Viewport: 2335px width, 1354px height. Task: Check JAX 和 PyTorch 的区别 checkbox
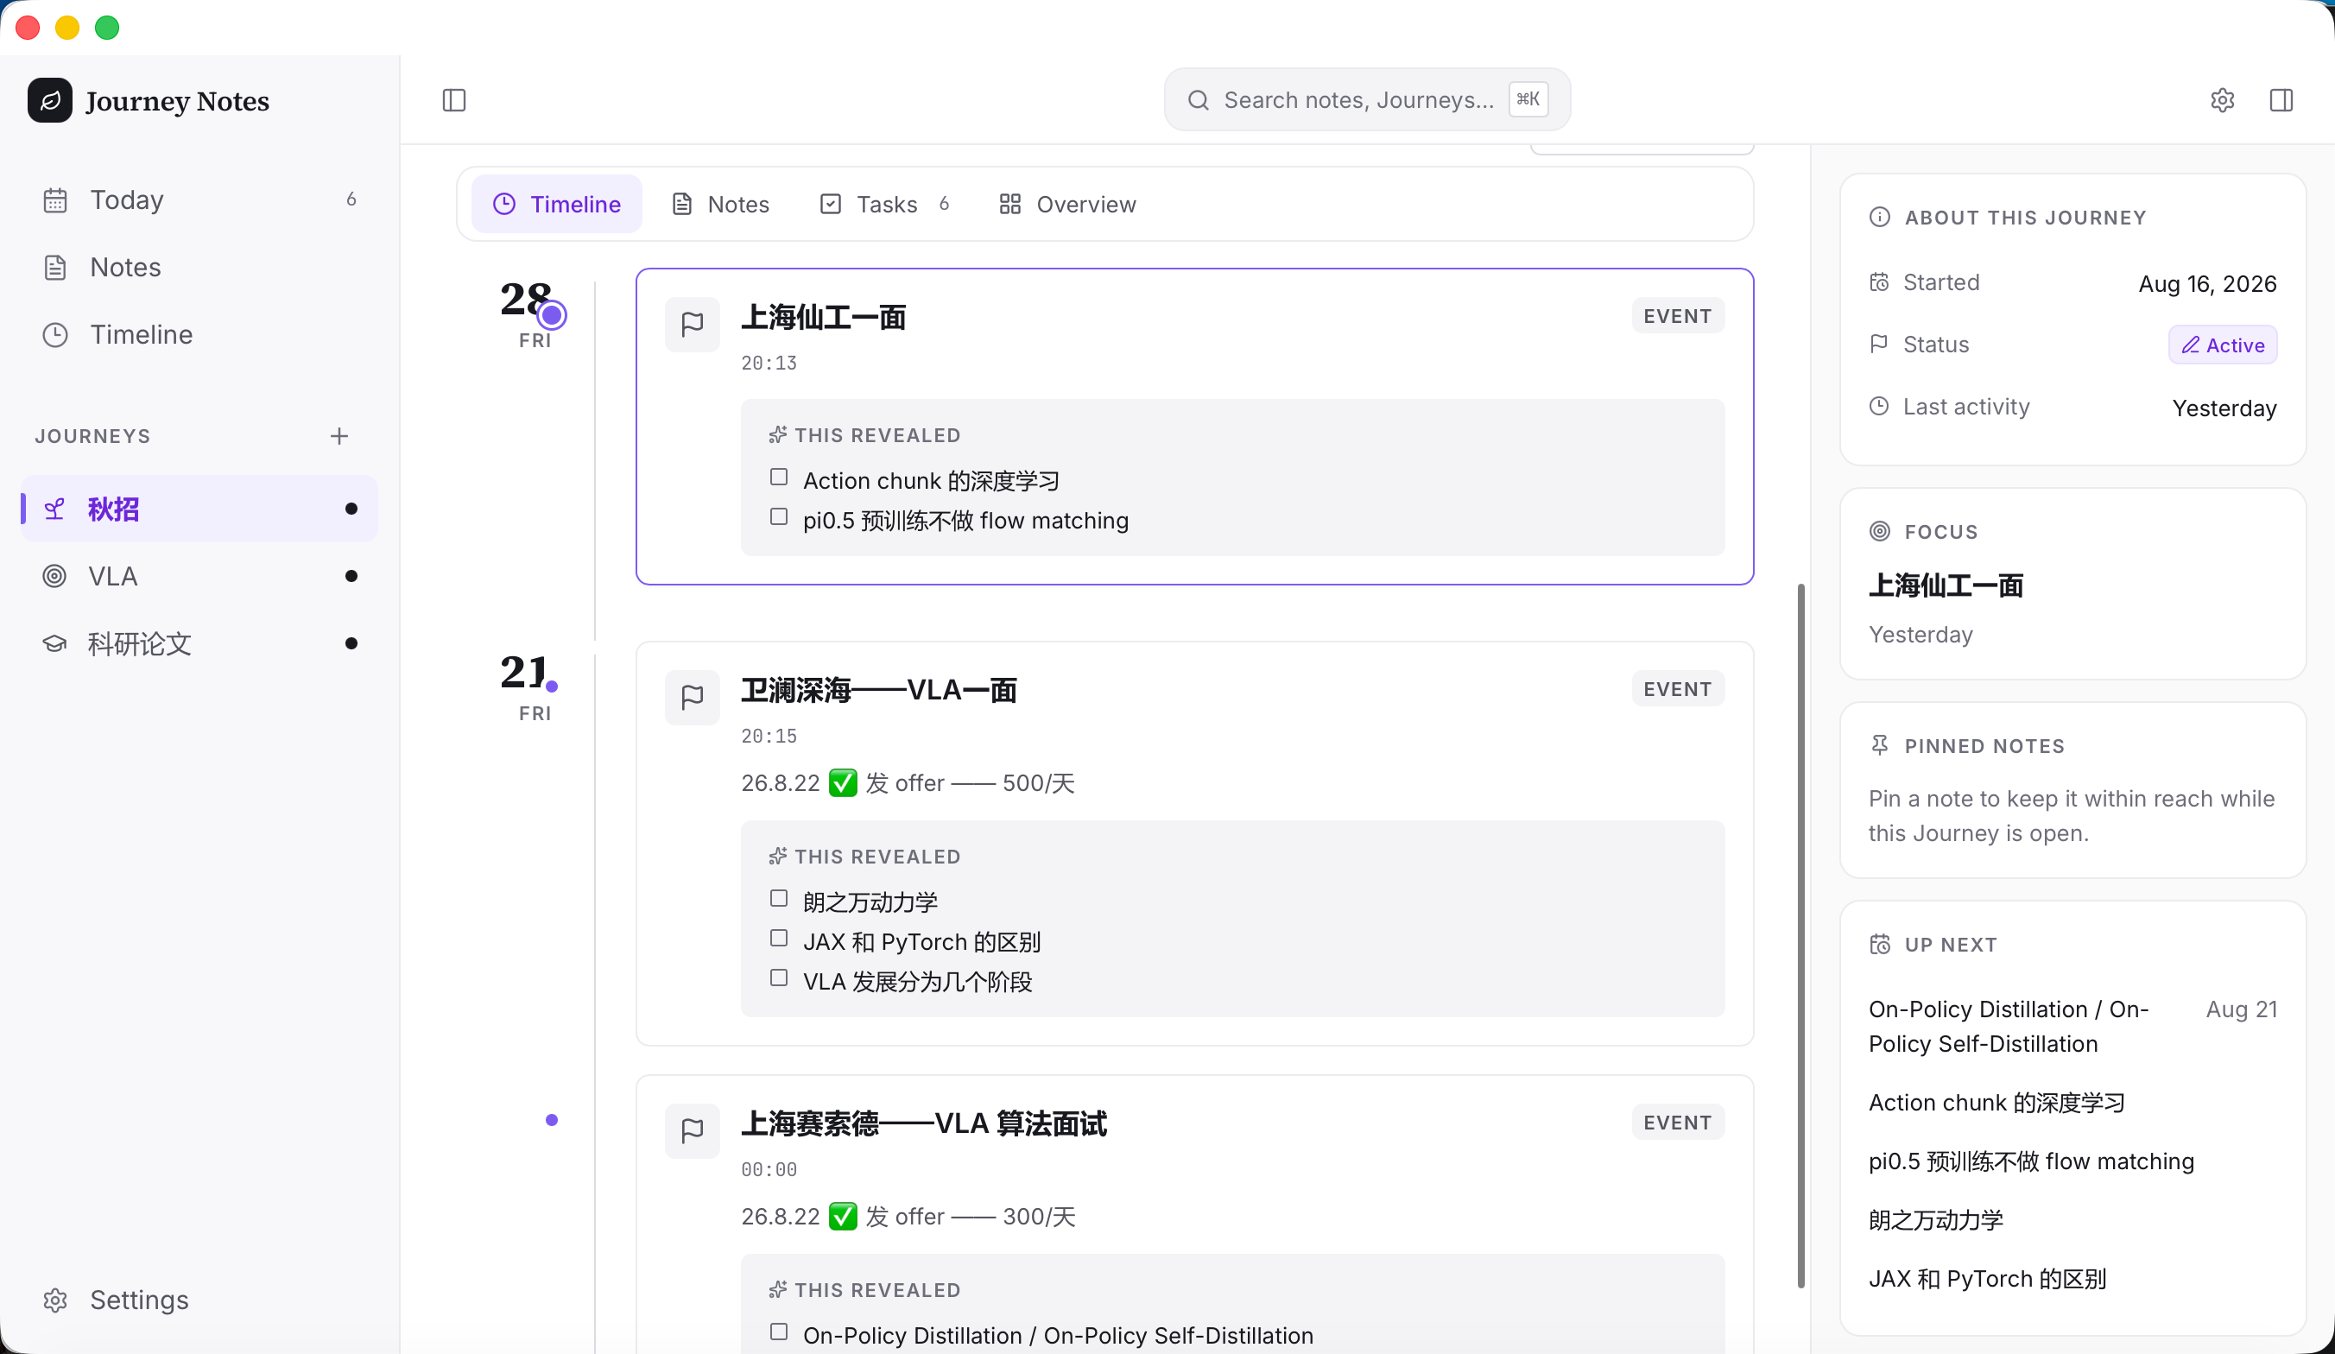pos(778,939)
